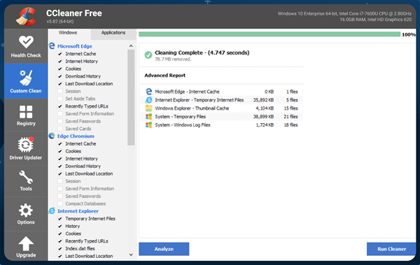The image size is (420, 265).
Task: Enable Compact Databases checkbox
Action: coord(60,203)
